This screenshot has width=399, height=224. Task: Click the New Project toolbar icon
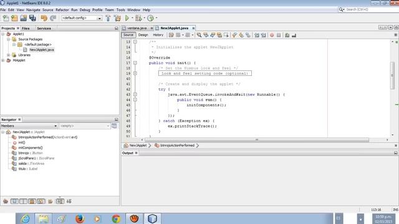14,18
